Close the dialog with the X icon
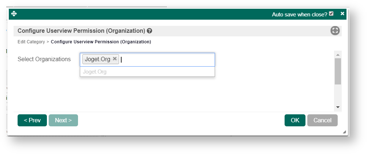The width and height of the screenshot is (367, 154). (342, 14)
